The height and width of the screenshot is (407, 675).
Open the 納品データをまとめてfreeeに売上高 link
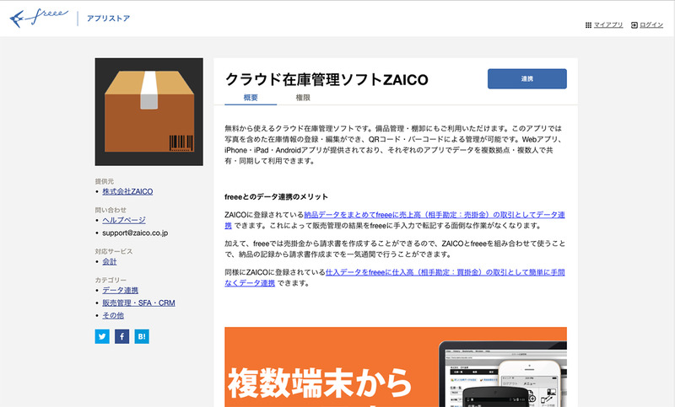tap(435, 215)
